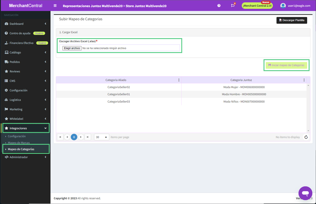Viewport: 316px width, 204px height.
Task: Click the Whitelabel star icon
Action: pos(6,119)
